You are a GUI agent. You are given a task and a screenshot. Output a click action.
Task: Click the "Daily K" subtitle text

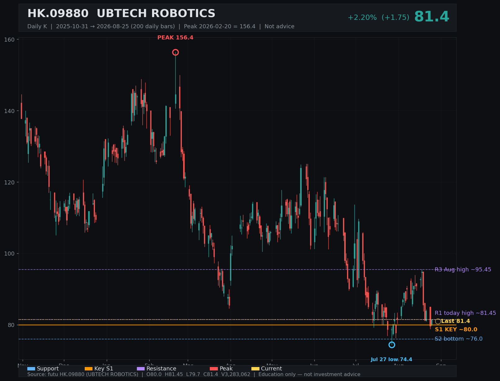pyautogui.click(x=37, y=26)
